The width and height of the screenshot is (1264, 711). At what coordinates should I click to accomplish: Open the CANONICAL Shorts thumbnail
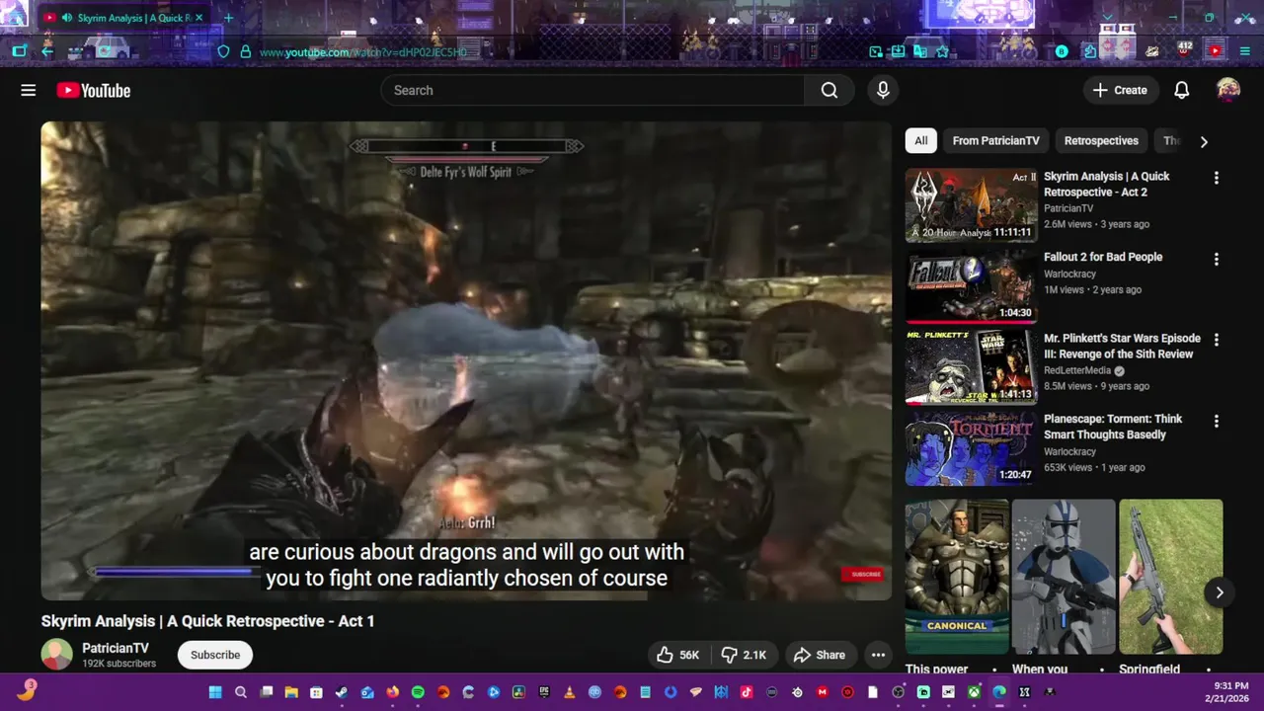coord(957,576)
